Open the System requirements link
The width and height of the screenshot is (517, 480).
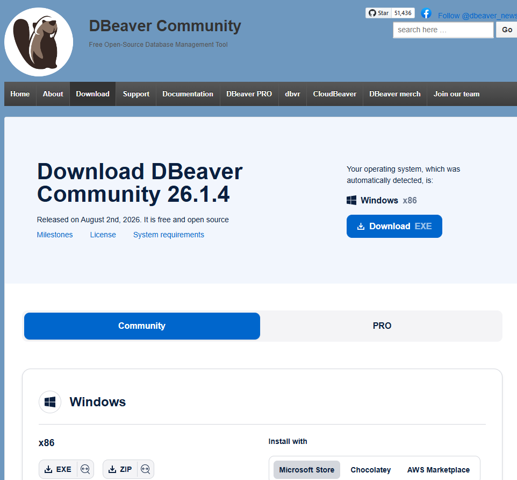pos(169,235)
